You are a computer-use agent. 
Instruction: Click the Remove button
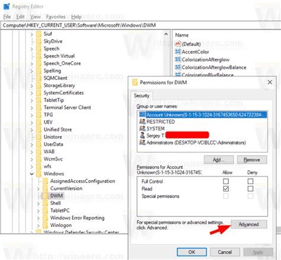252,160
